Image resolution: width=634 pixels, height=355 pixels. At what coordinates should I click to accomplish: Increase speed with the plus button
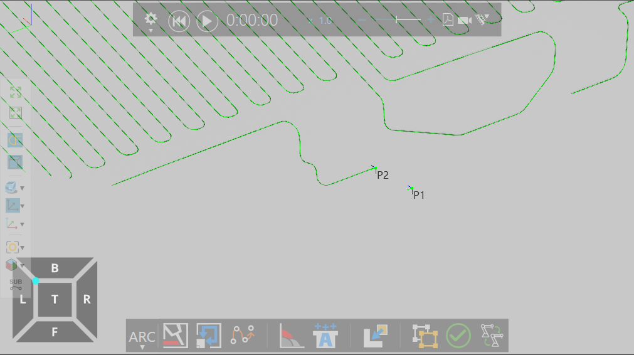coord(431,20)
